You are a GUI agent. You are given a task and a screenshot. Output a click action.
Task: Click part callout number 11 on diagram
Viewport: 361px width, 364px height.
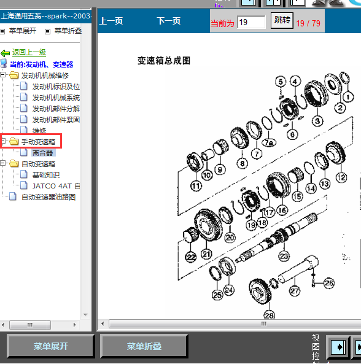[196, 186]
